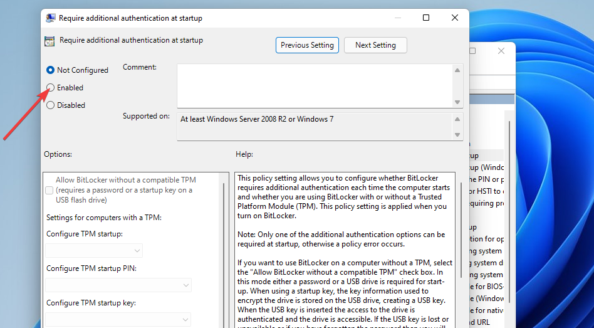This screenshot has width=594, height=328.
Task: Click the Help policy description text
Action: click(x=345, y=250)
